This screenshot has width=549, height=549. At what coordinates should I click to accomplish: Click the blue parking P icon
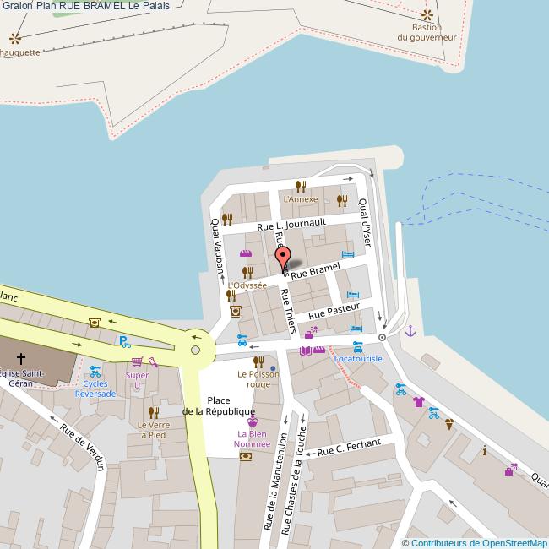(124, 341)
